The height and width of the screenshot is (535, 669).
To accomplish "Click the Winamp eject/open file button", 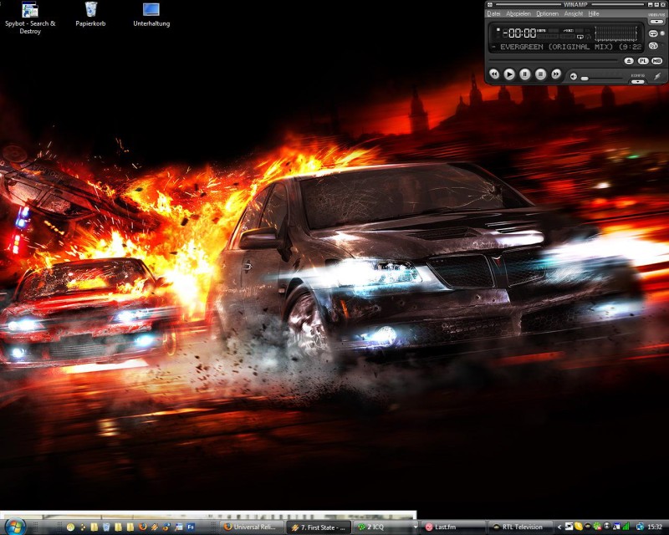I will 629,61.
